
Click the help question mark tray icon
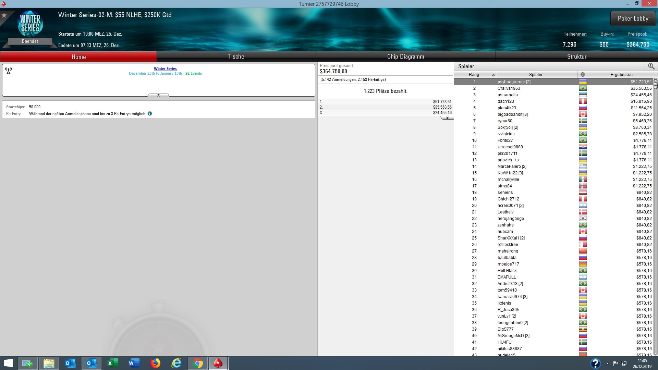tap(595, 363)
